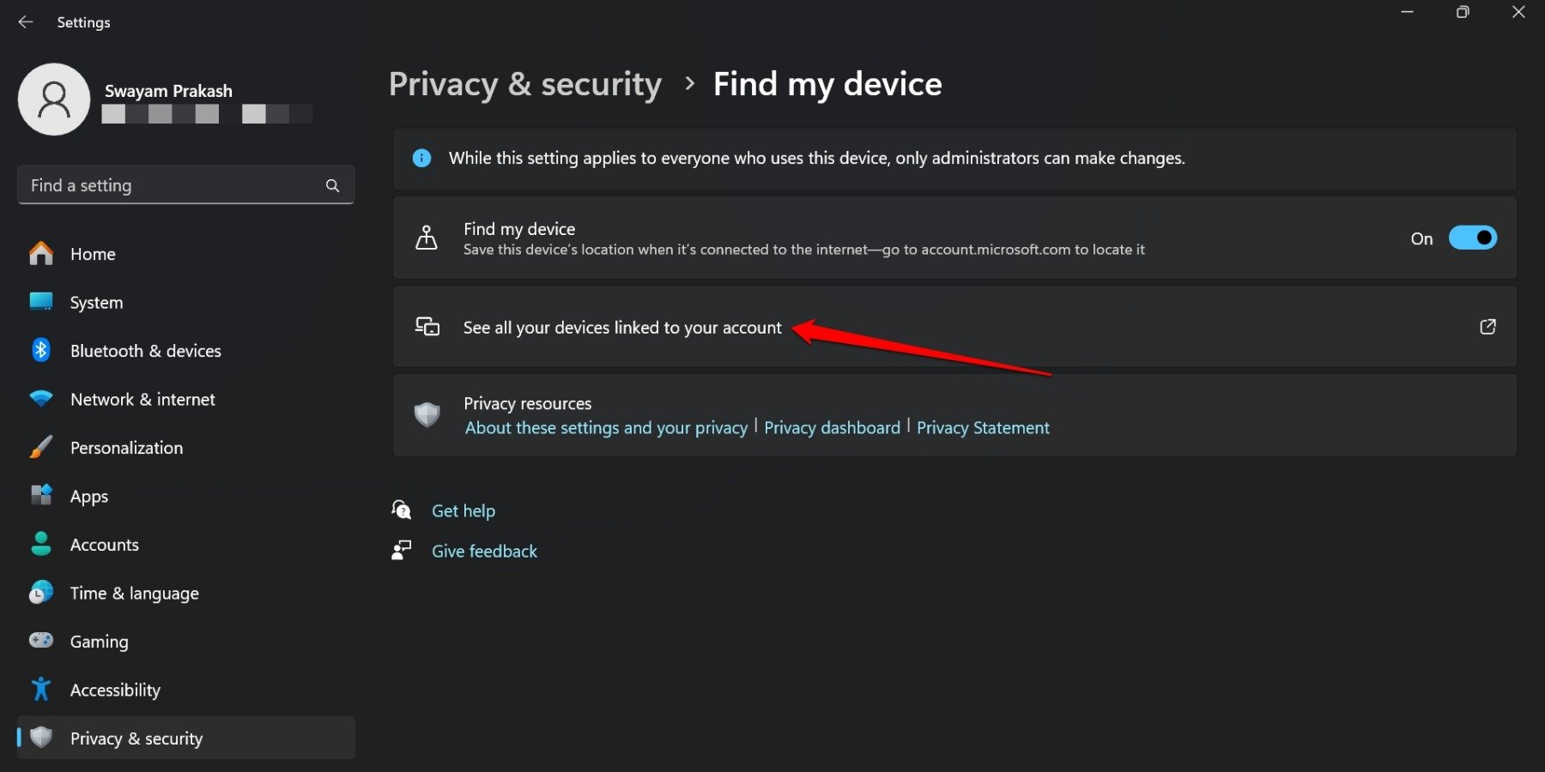Image resolution: width=1545 pixels, height=772 pixels.
Task: Click the Find my device locator icon
Action: click(x=427, y=238)
